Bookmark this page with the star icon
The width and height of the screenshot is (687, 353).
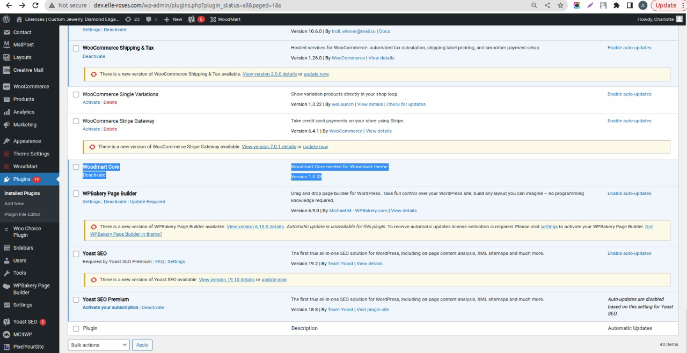[560, 5]
